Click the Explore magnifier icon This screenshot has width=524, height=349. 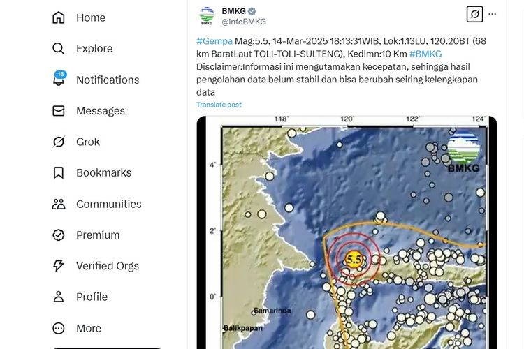click(59, 48)
